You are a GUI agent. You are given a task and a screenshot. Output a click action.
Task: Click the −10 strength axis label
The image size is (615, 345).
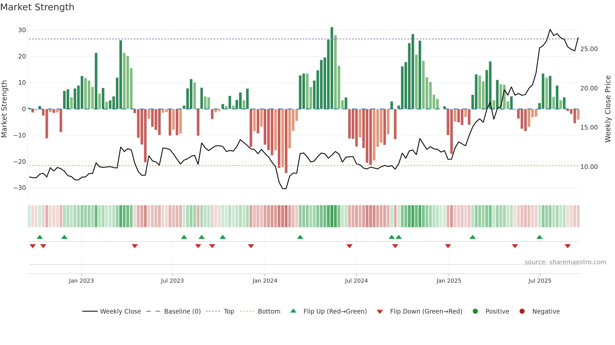20,135
